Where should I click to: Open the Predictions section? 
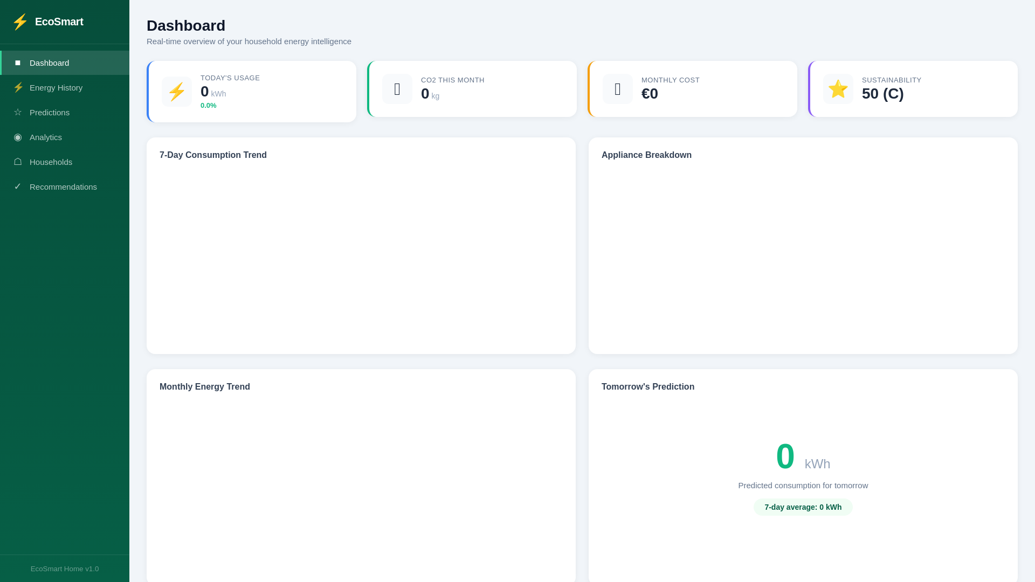pyautogui.click(x=65, y=112)
